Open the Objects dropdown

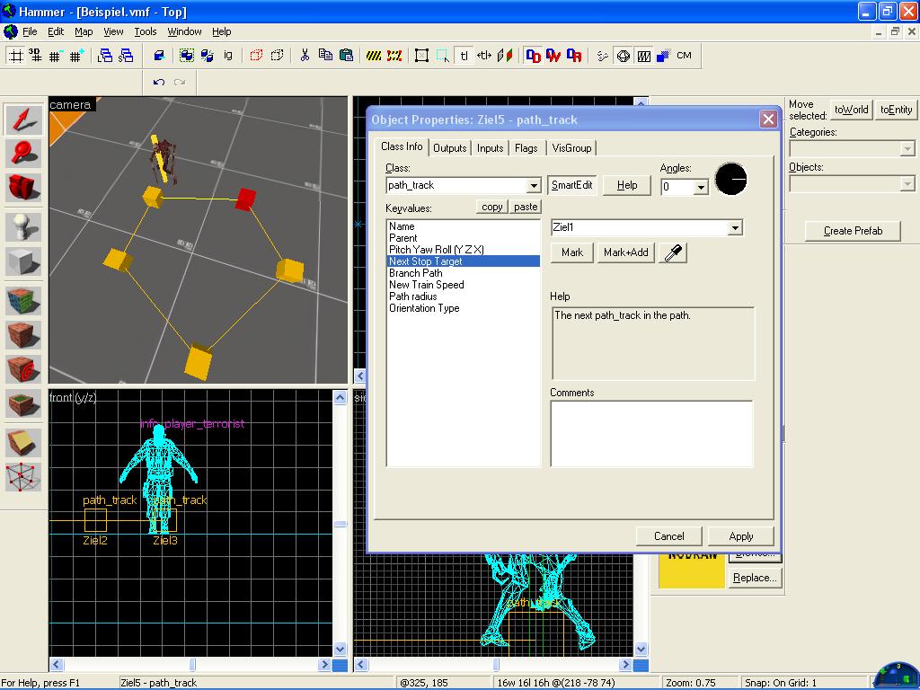907,184
